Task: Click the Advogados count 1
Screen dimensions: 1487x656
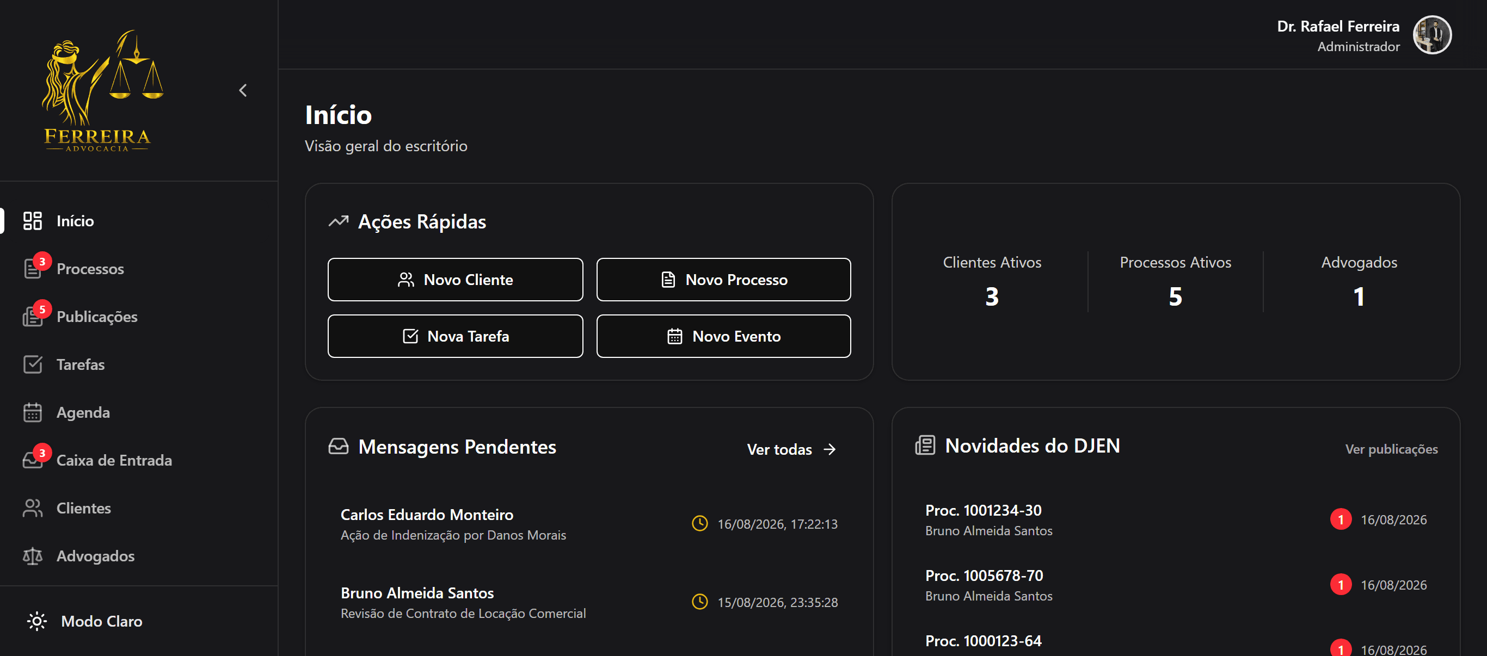Action: pos(1359,297)
